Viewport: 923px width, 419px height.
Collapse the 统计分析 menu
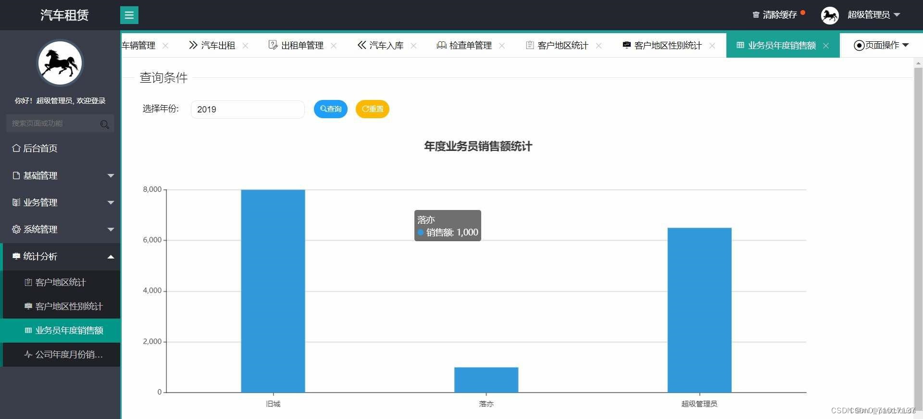coord(60,257)
